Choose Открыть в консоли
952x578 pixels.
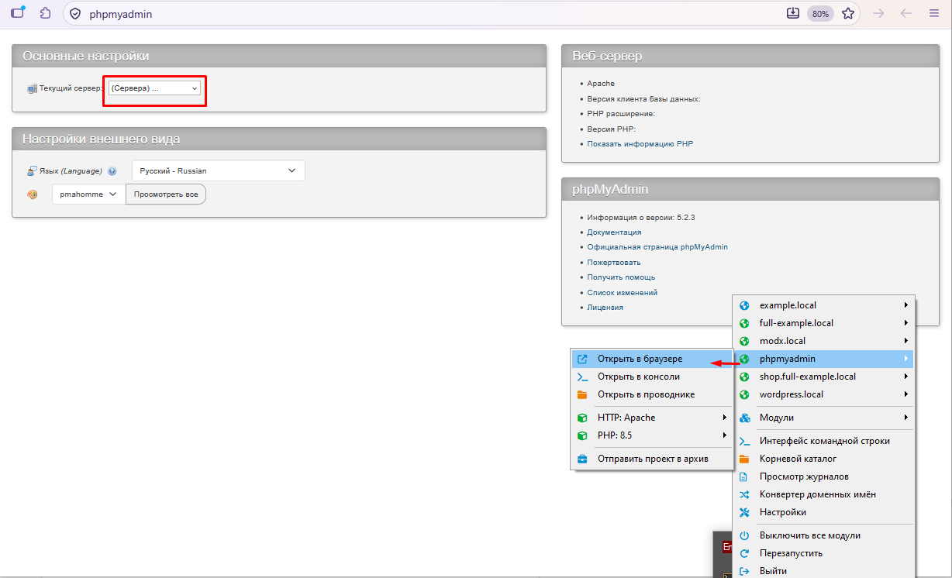(651, 377)
